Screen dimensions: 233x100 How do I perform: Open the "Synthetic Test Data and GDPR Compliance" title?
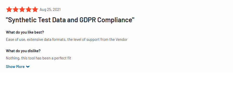(70, 20)
